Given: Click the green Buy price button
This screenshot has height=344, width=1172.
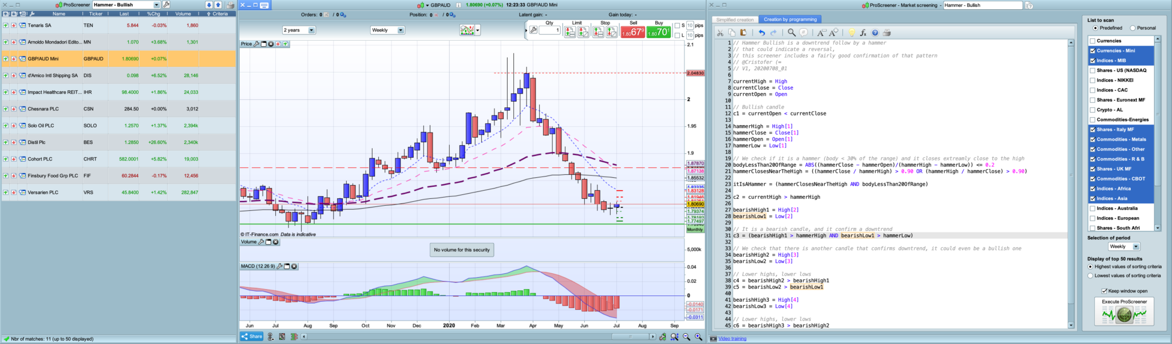Looking at the screenshot, I should (x=659, y=33).
